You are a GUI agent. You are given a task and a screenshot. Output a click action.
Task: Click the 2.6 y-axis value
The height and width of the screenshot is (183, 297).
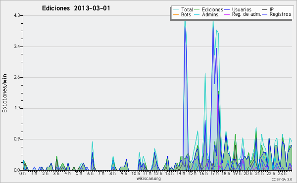(17, 77)
